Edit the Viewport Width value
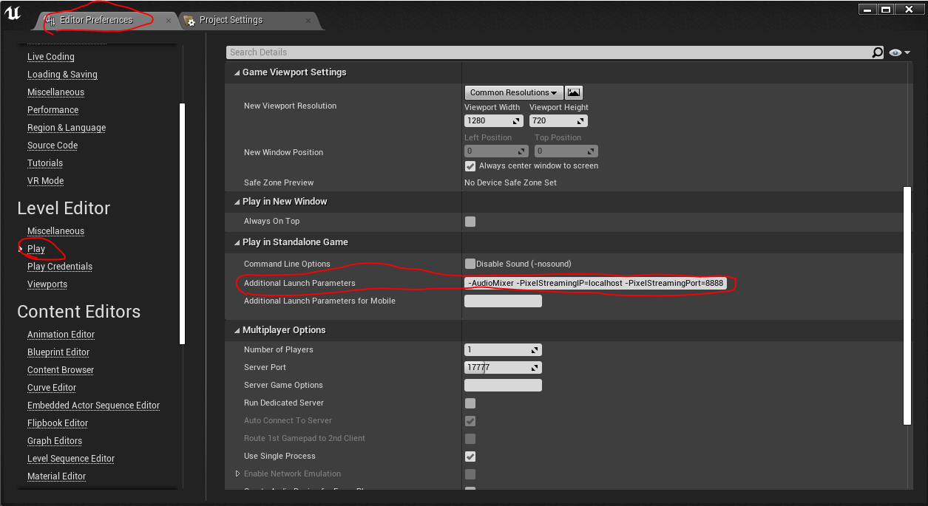This screenshot has width=928, height=506. tap(494, 120)
